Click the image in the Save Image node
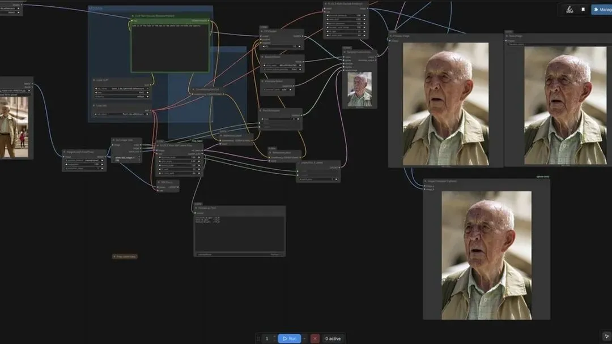The image size is (612, 344). tap(565, 105)
